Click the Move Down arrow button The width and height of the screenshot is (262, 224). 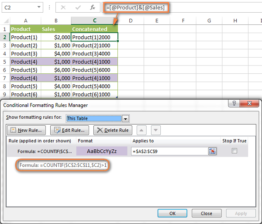(x=156, y=130)
